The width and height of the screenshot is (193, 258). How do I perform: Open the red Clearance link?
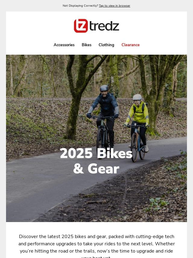pos(131,45)
